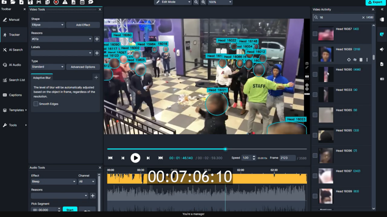Click the Add Effect button
This screenshot has width=387, height=217.
[83, 25]
